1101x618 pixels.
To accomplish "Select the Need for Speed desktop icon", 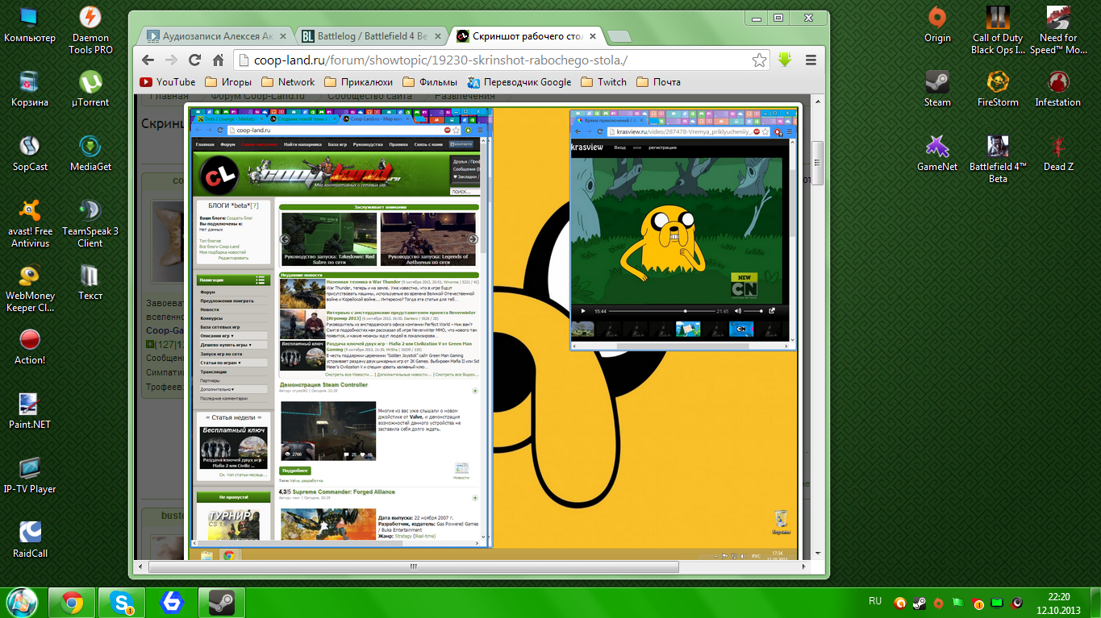I will [x=1058, y=31].
